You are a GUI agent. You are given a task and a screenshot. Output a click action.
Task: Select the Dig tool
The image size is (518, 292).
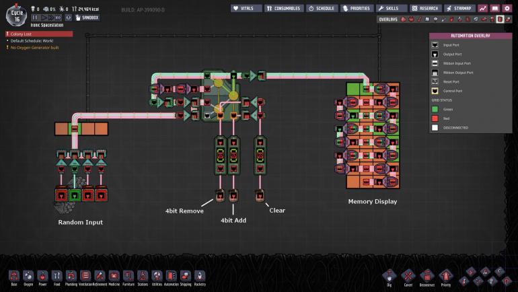tap(389, 276)
